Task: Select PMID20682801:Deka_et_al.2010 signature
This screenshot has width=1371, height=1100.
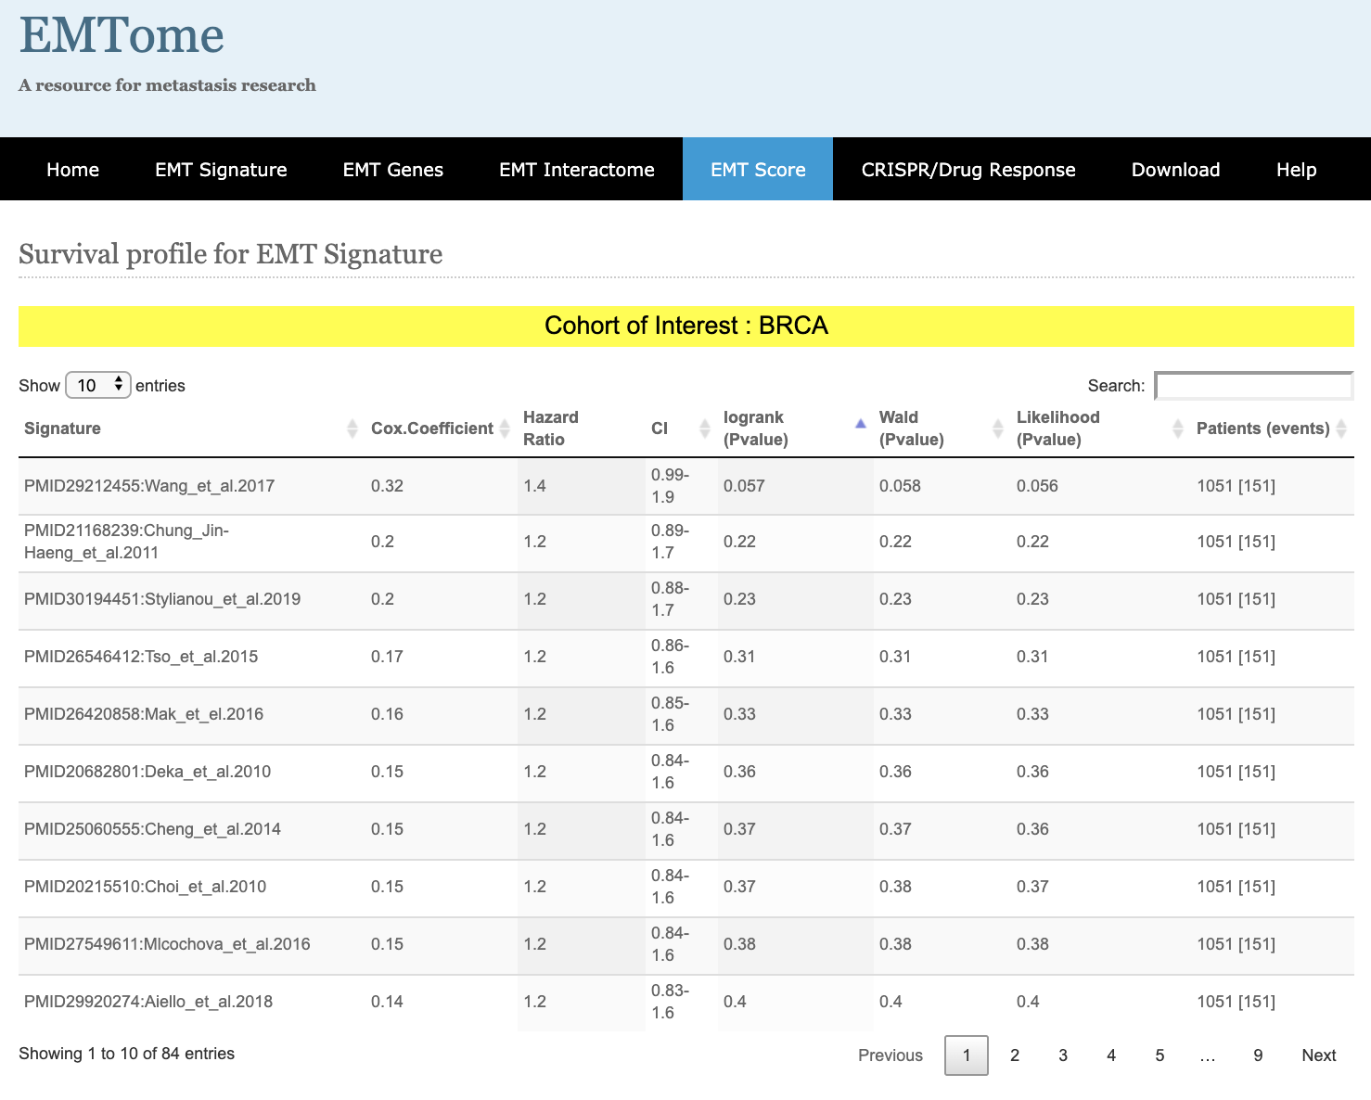Action: (x=147, y=772)
